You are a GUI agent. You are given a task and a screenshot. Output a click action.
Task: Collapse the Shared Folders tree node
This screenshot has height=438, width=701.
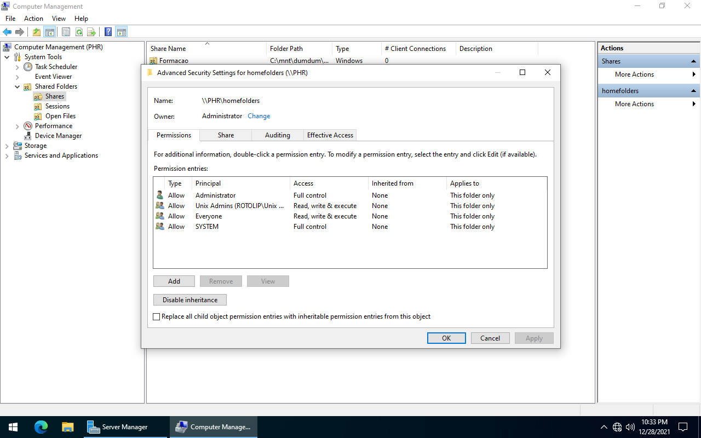pyautogui.click(x=17, y=86)
